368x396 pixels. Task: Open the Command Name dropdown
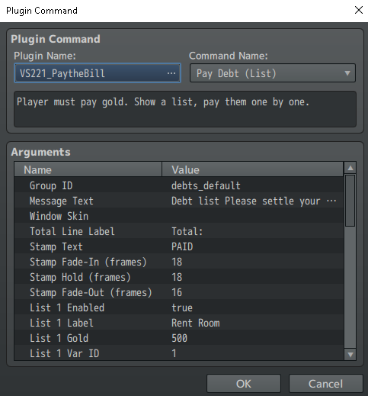tap(273, 73)
